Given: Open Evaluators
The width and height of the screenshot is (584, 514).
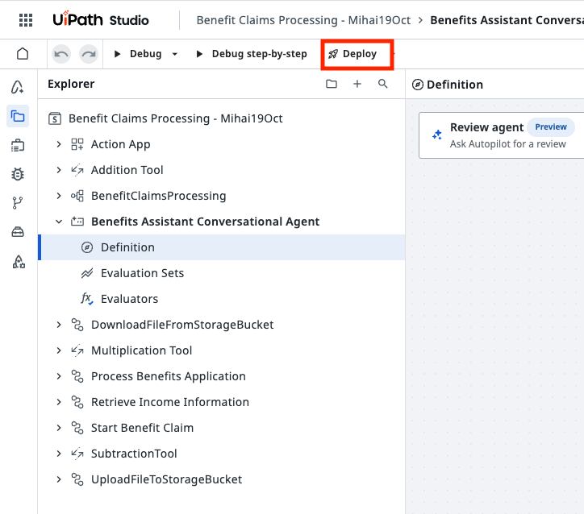Looking at the screenshot, I should [222, 299].
